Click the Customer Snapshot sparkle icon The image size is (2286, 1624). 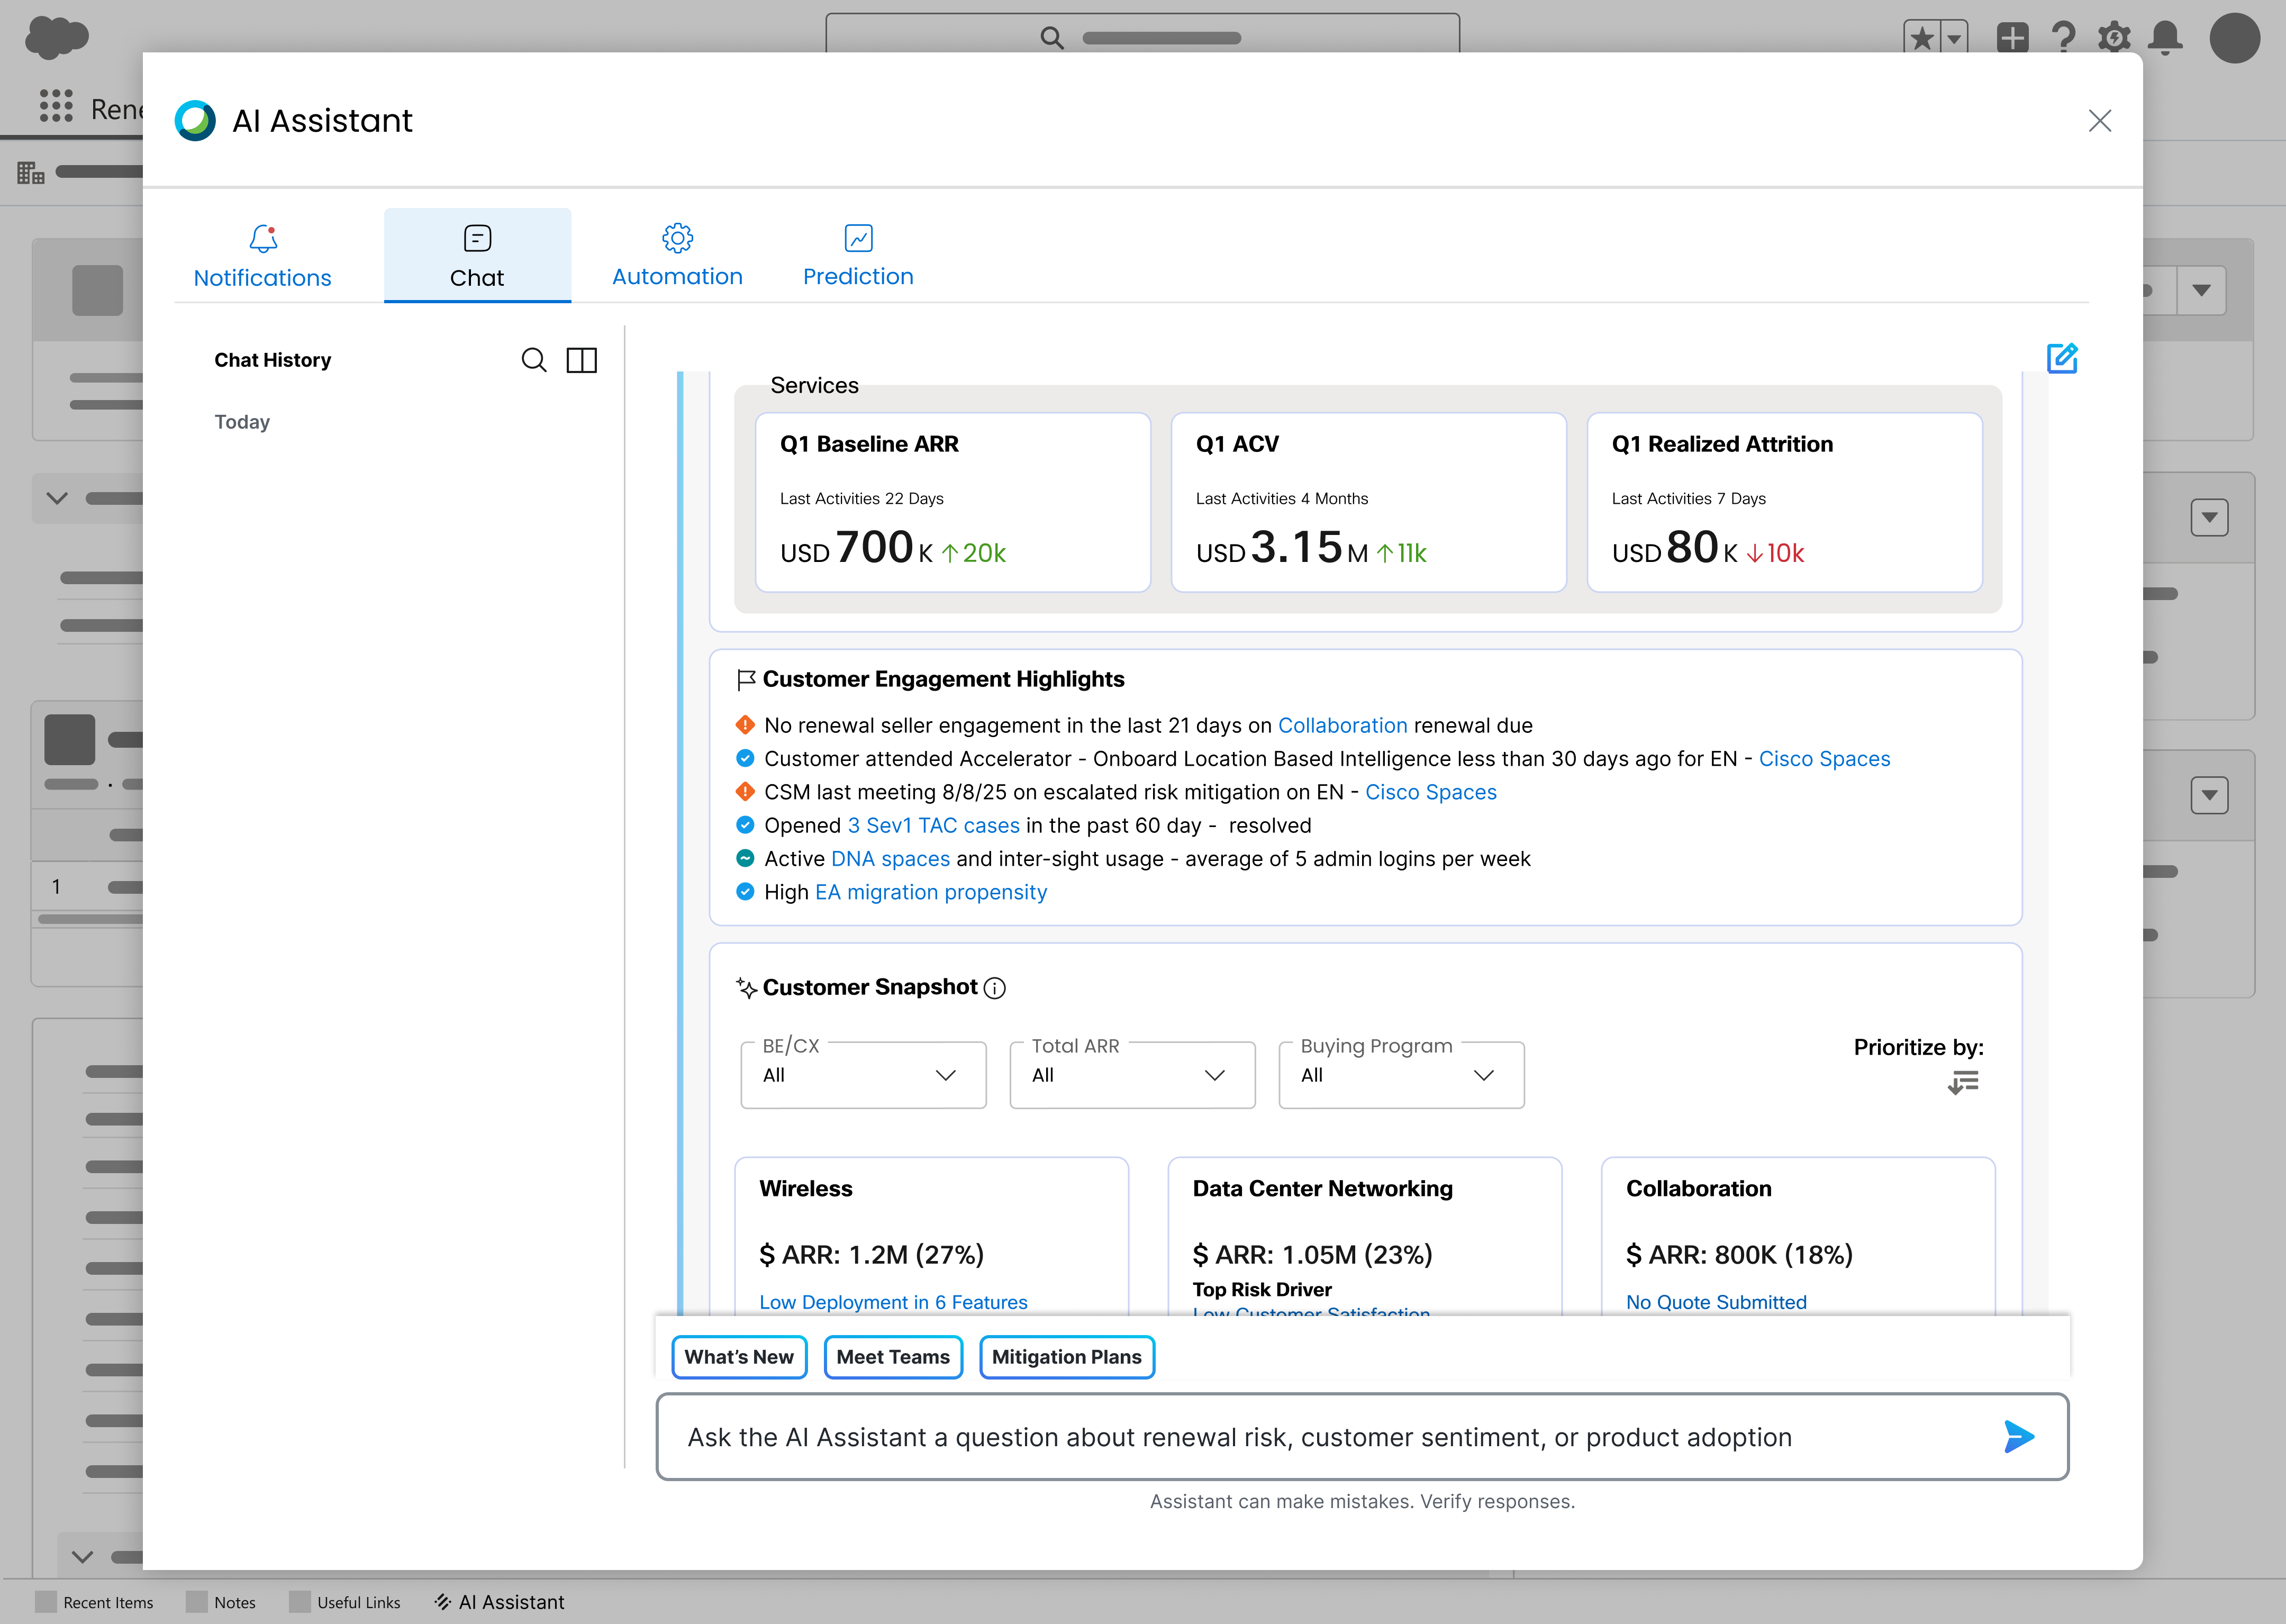coord(746,988)
